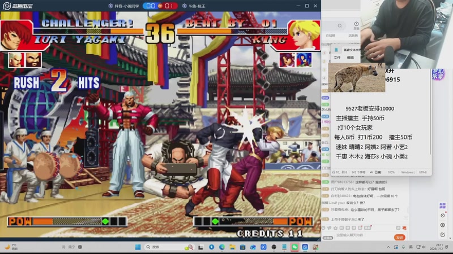The height and width of the screenshot is (254, 453).
Task: Click the line 主播擂主 手持50币
Action: 360,118
